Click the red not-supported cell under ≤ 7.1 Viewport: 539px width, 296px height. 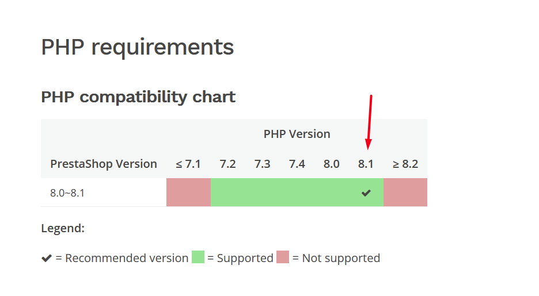pyautogui.click(x=189, y=192)
